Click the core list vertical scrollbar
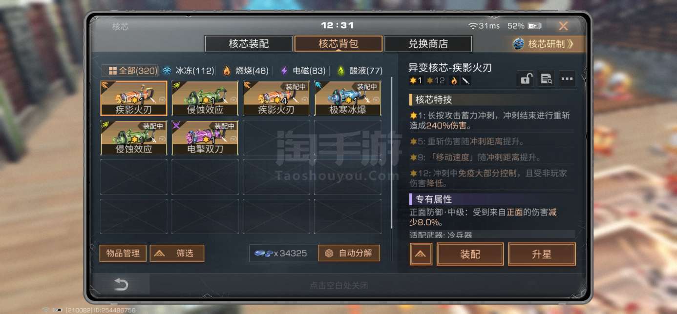Screen dimensions: 677x314 pyautogui.click(x=392, y=152)
